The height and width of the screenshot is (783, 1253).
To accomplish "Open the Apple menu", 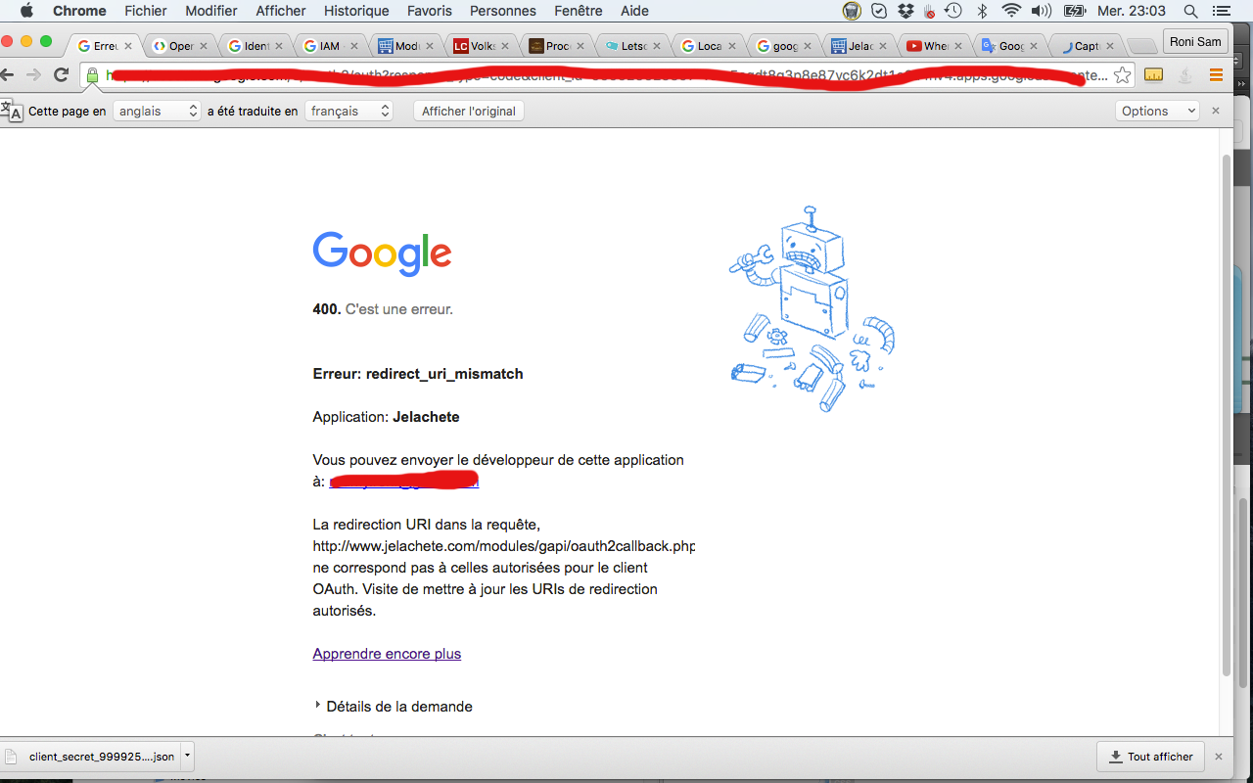I will pyautogui.click(x=26, y=11).
